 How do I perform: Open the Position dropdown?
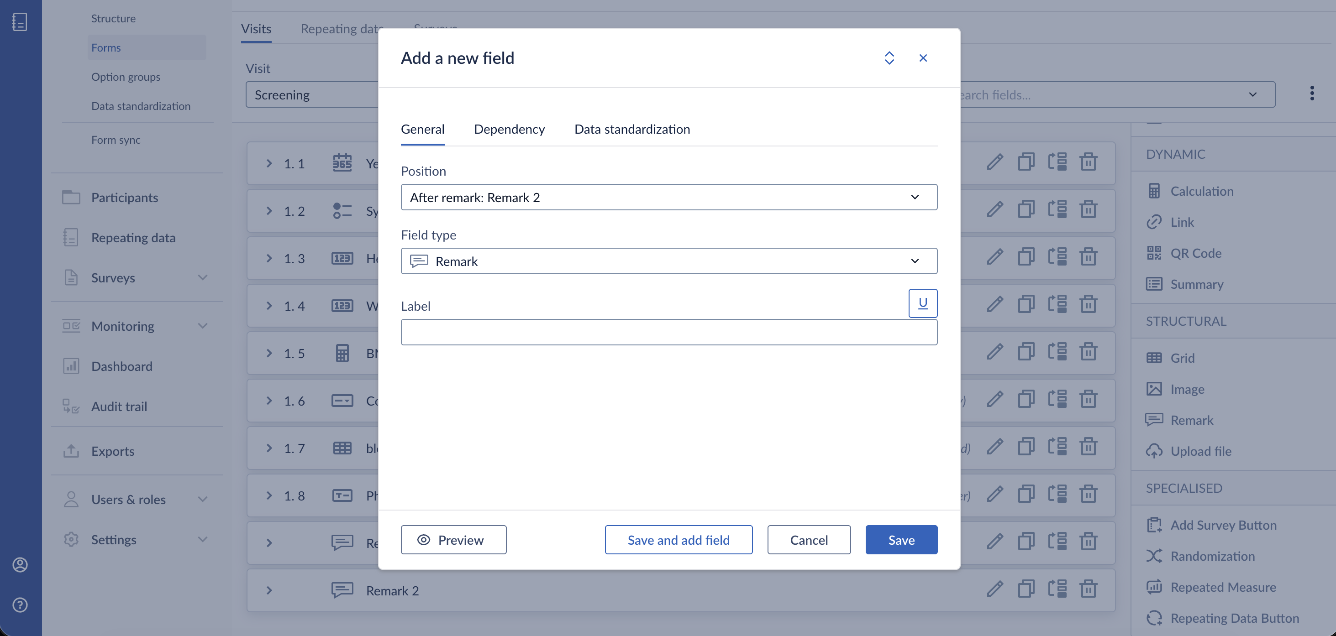point(668,198)
